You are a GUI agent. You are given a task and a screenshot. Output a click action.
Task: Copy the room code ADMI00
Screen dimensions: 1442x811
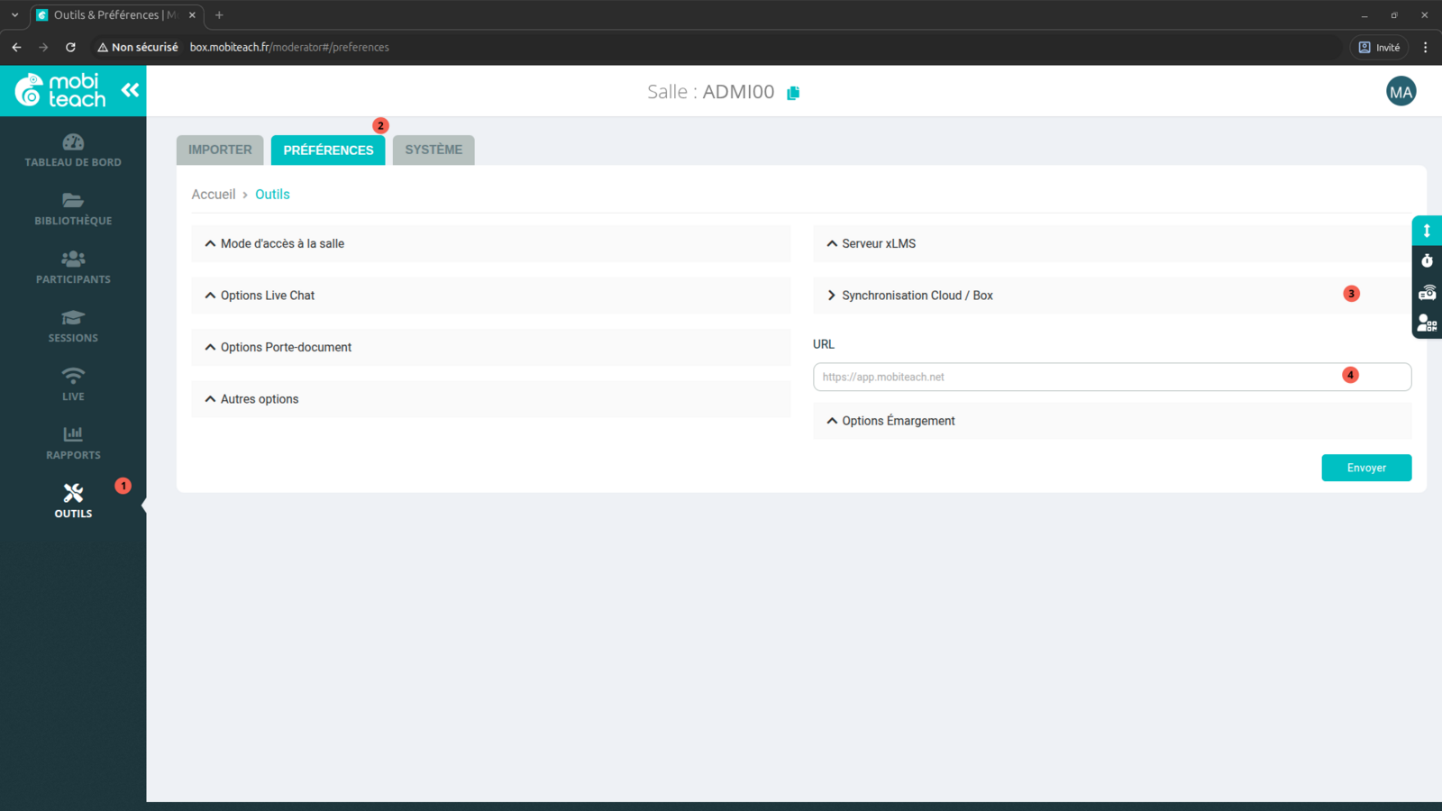[x=793, y=93]
